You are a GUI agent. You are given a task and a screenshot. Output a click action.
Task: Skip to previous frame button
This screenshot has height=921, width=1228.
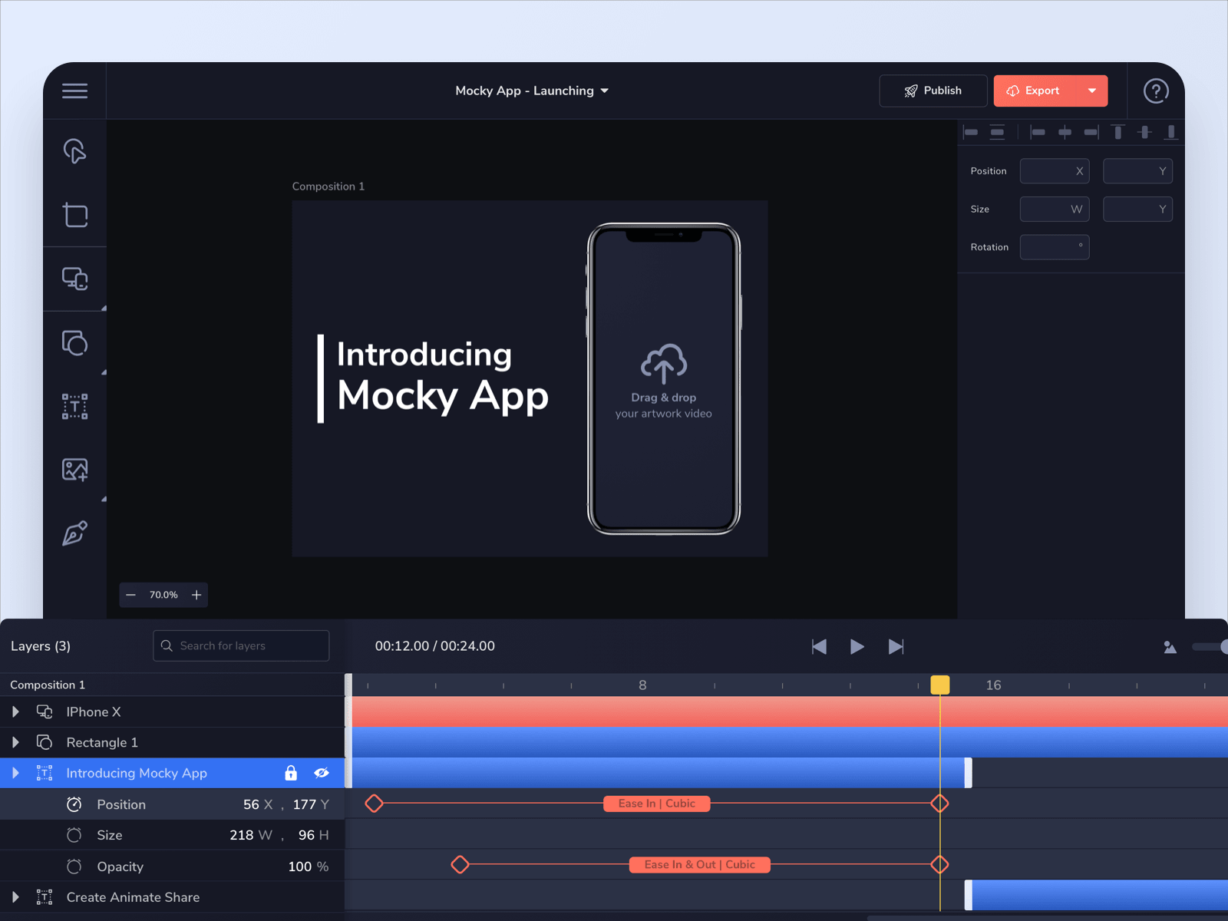[x=819, y=647]
